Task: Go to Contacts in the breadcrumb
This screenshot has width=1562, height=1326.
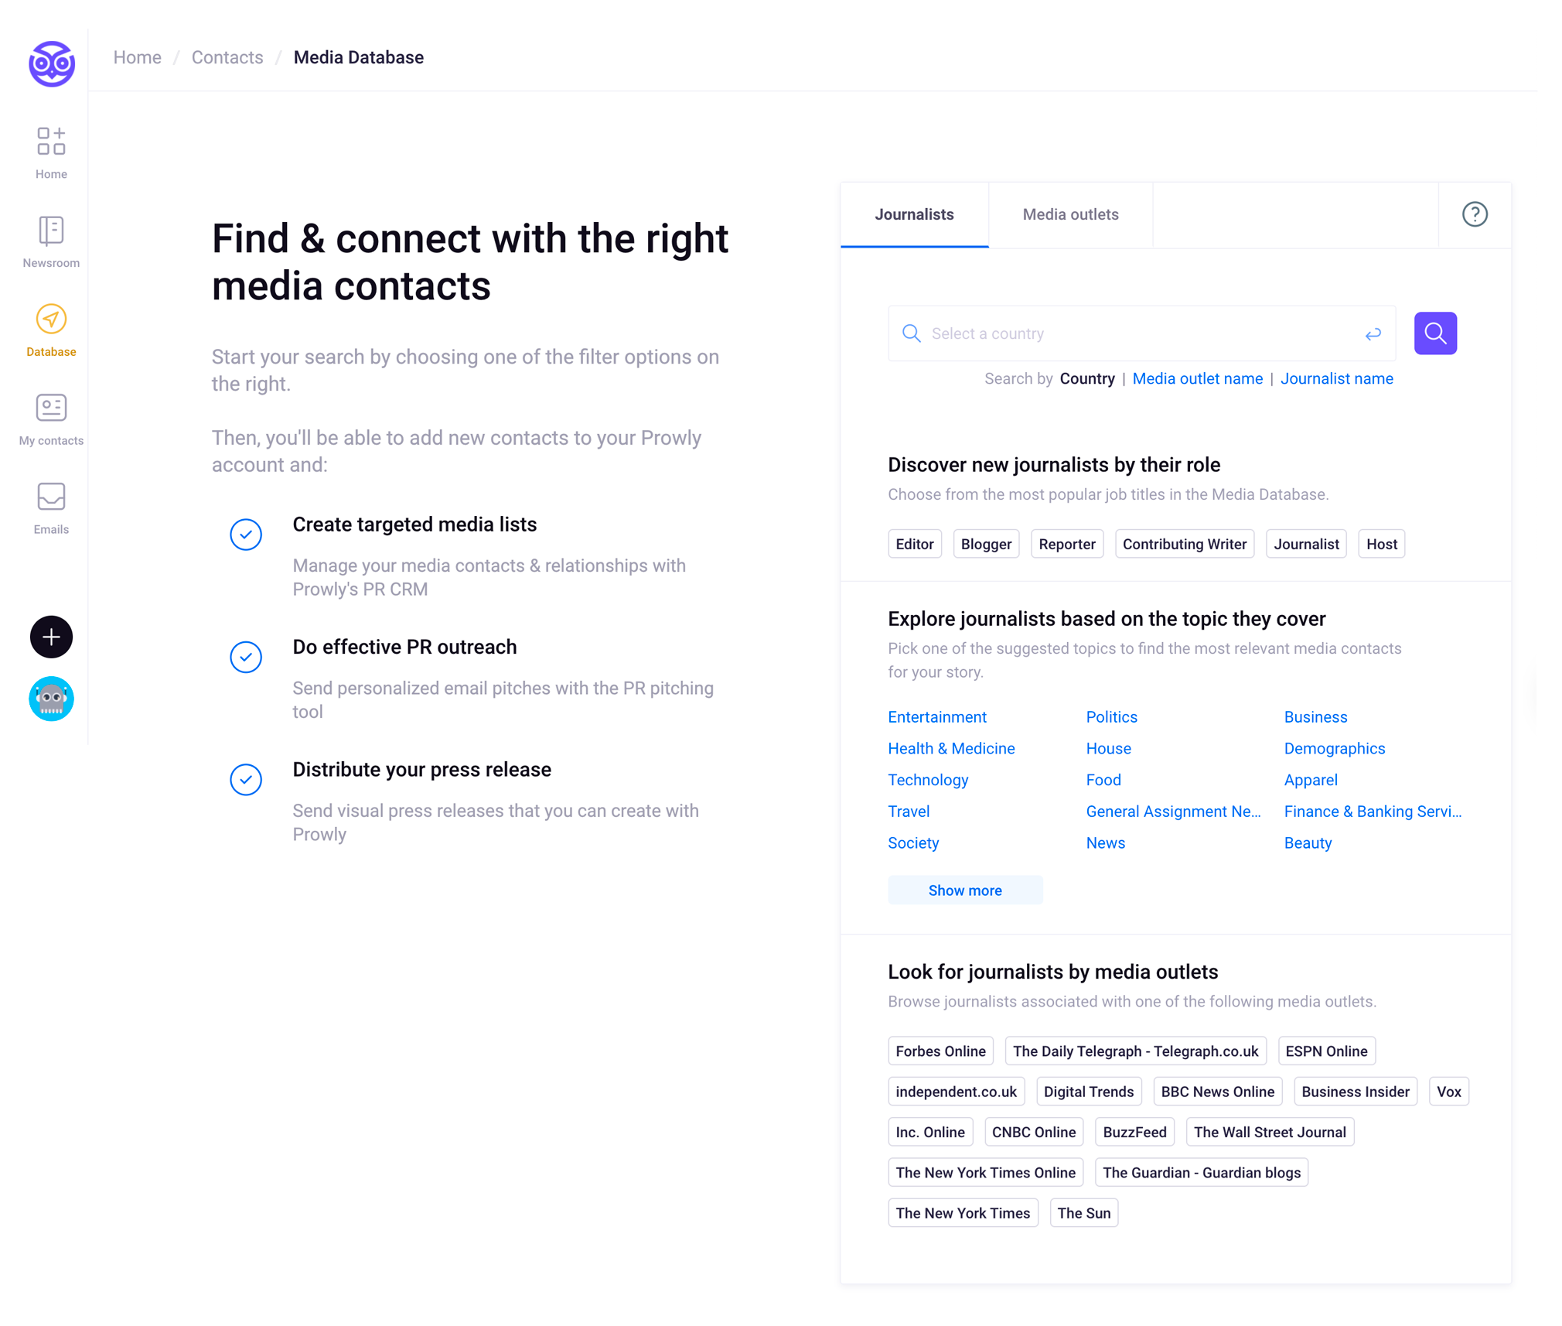Action: tap(227, 57)
